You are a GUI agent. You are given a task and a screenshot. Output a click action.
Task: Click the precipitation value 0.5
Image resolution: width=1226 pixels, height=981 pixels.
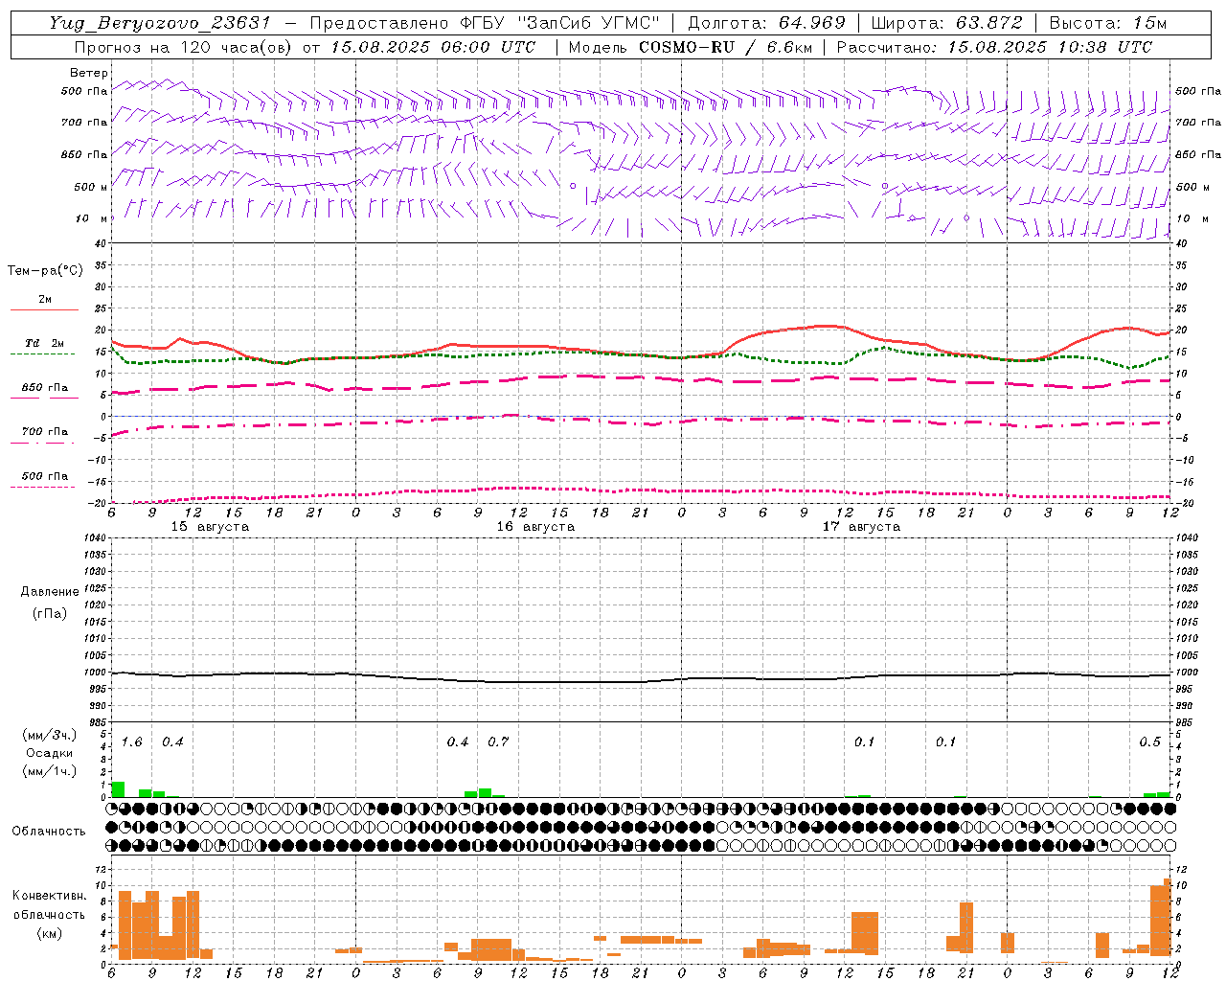pyautogui.click(x=1149, y=742)
